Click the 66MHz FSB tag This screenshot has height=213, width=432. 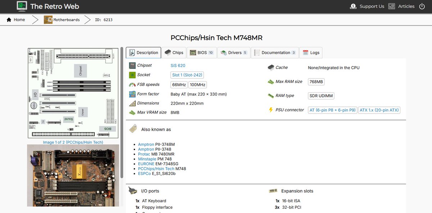point(179,85)
